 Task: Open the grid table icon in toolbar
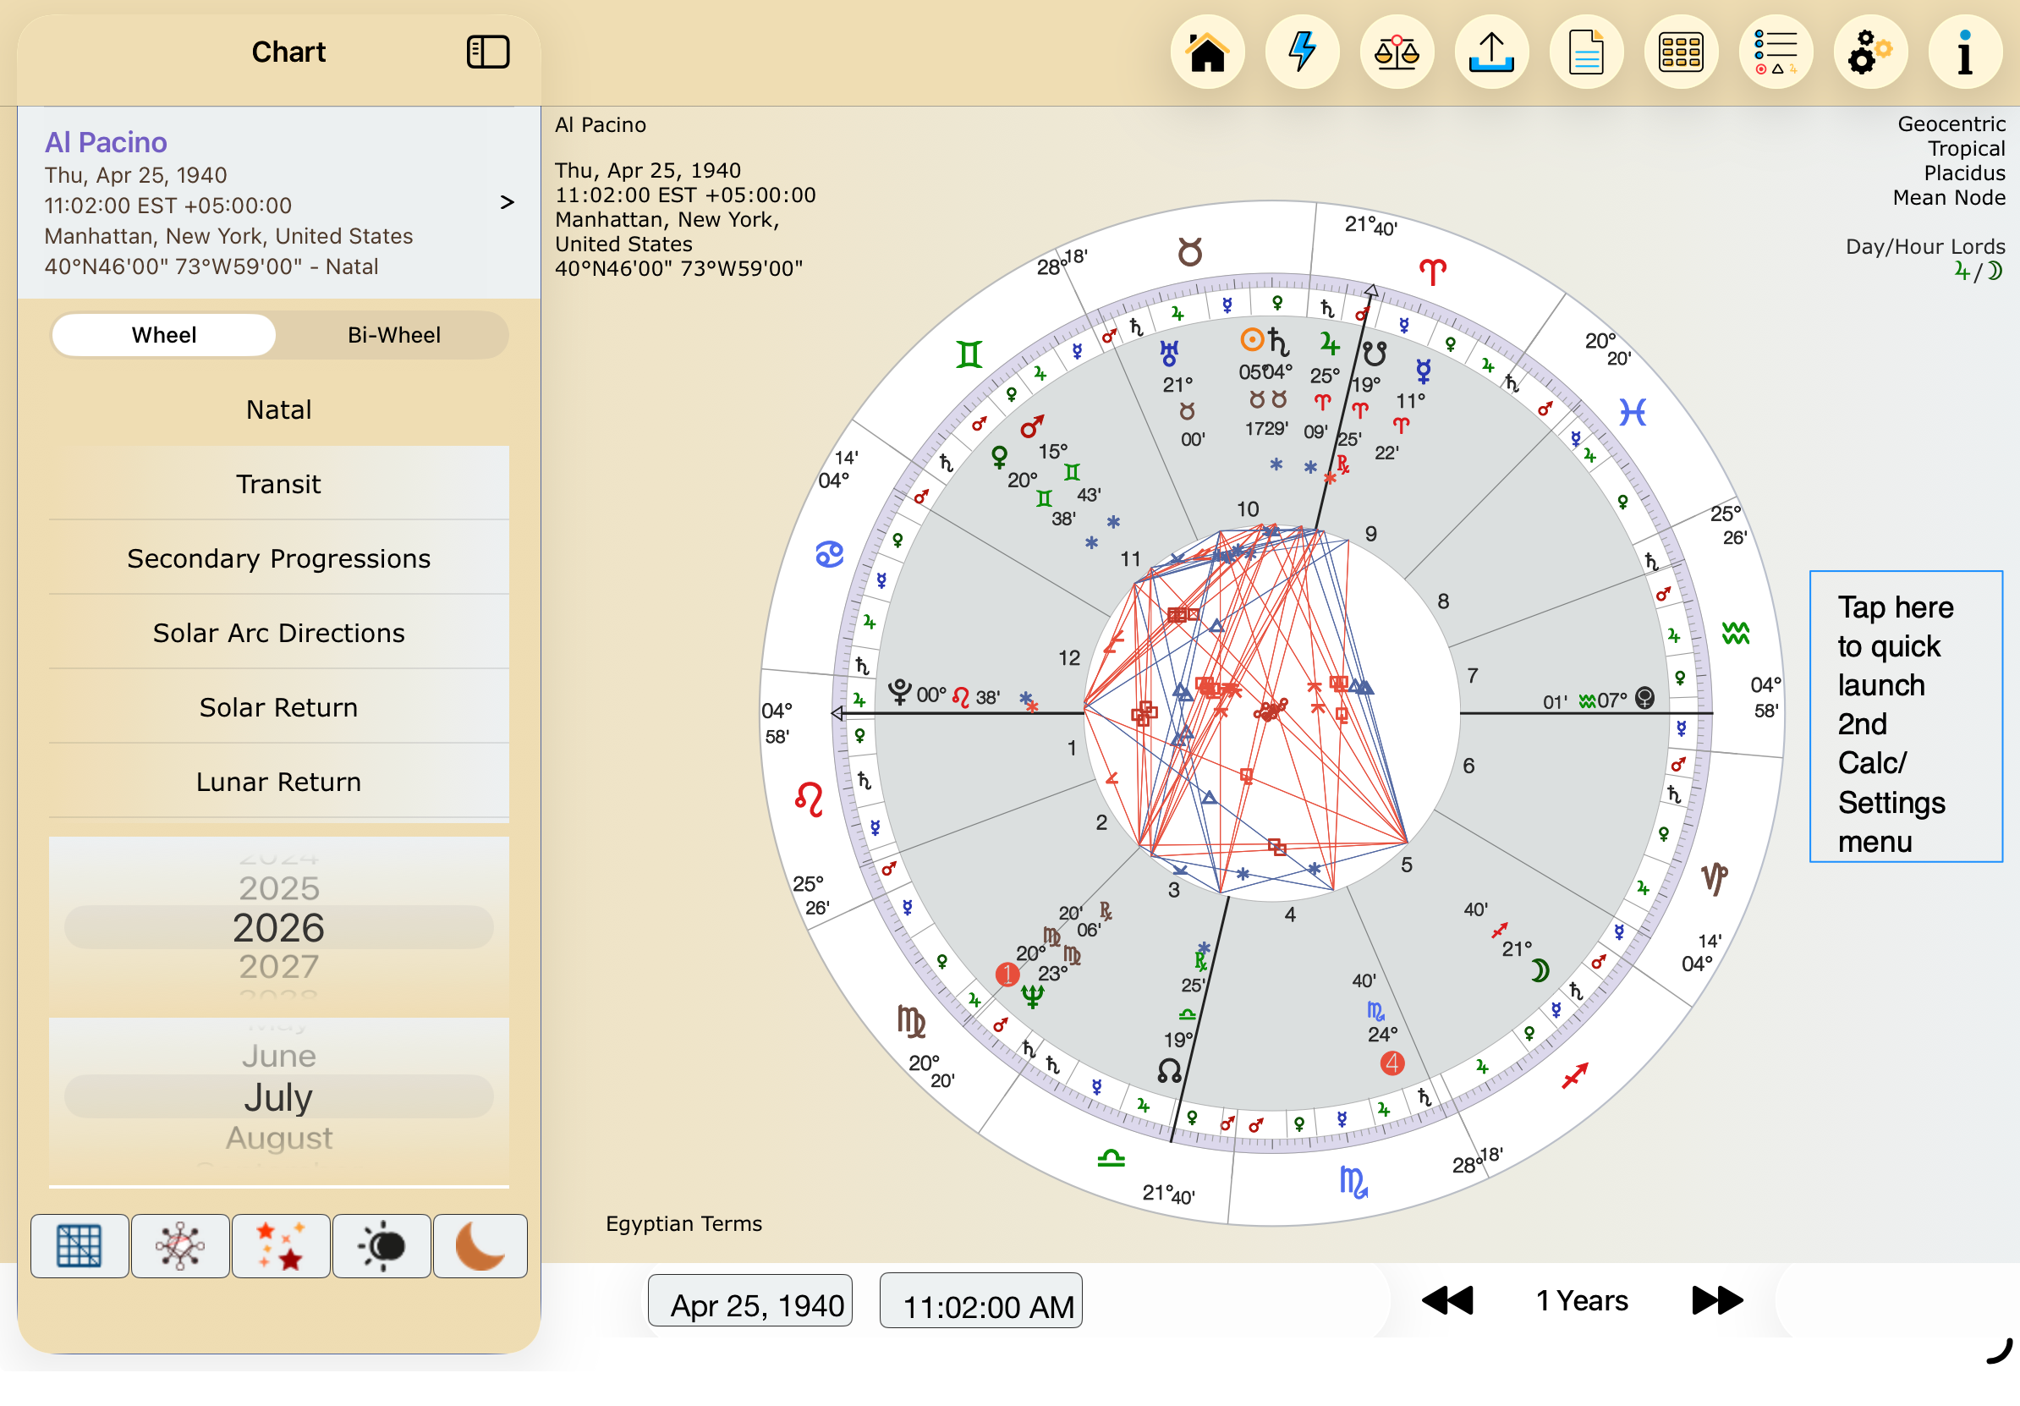point(1682,52)
